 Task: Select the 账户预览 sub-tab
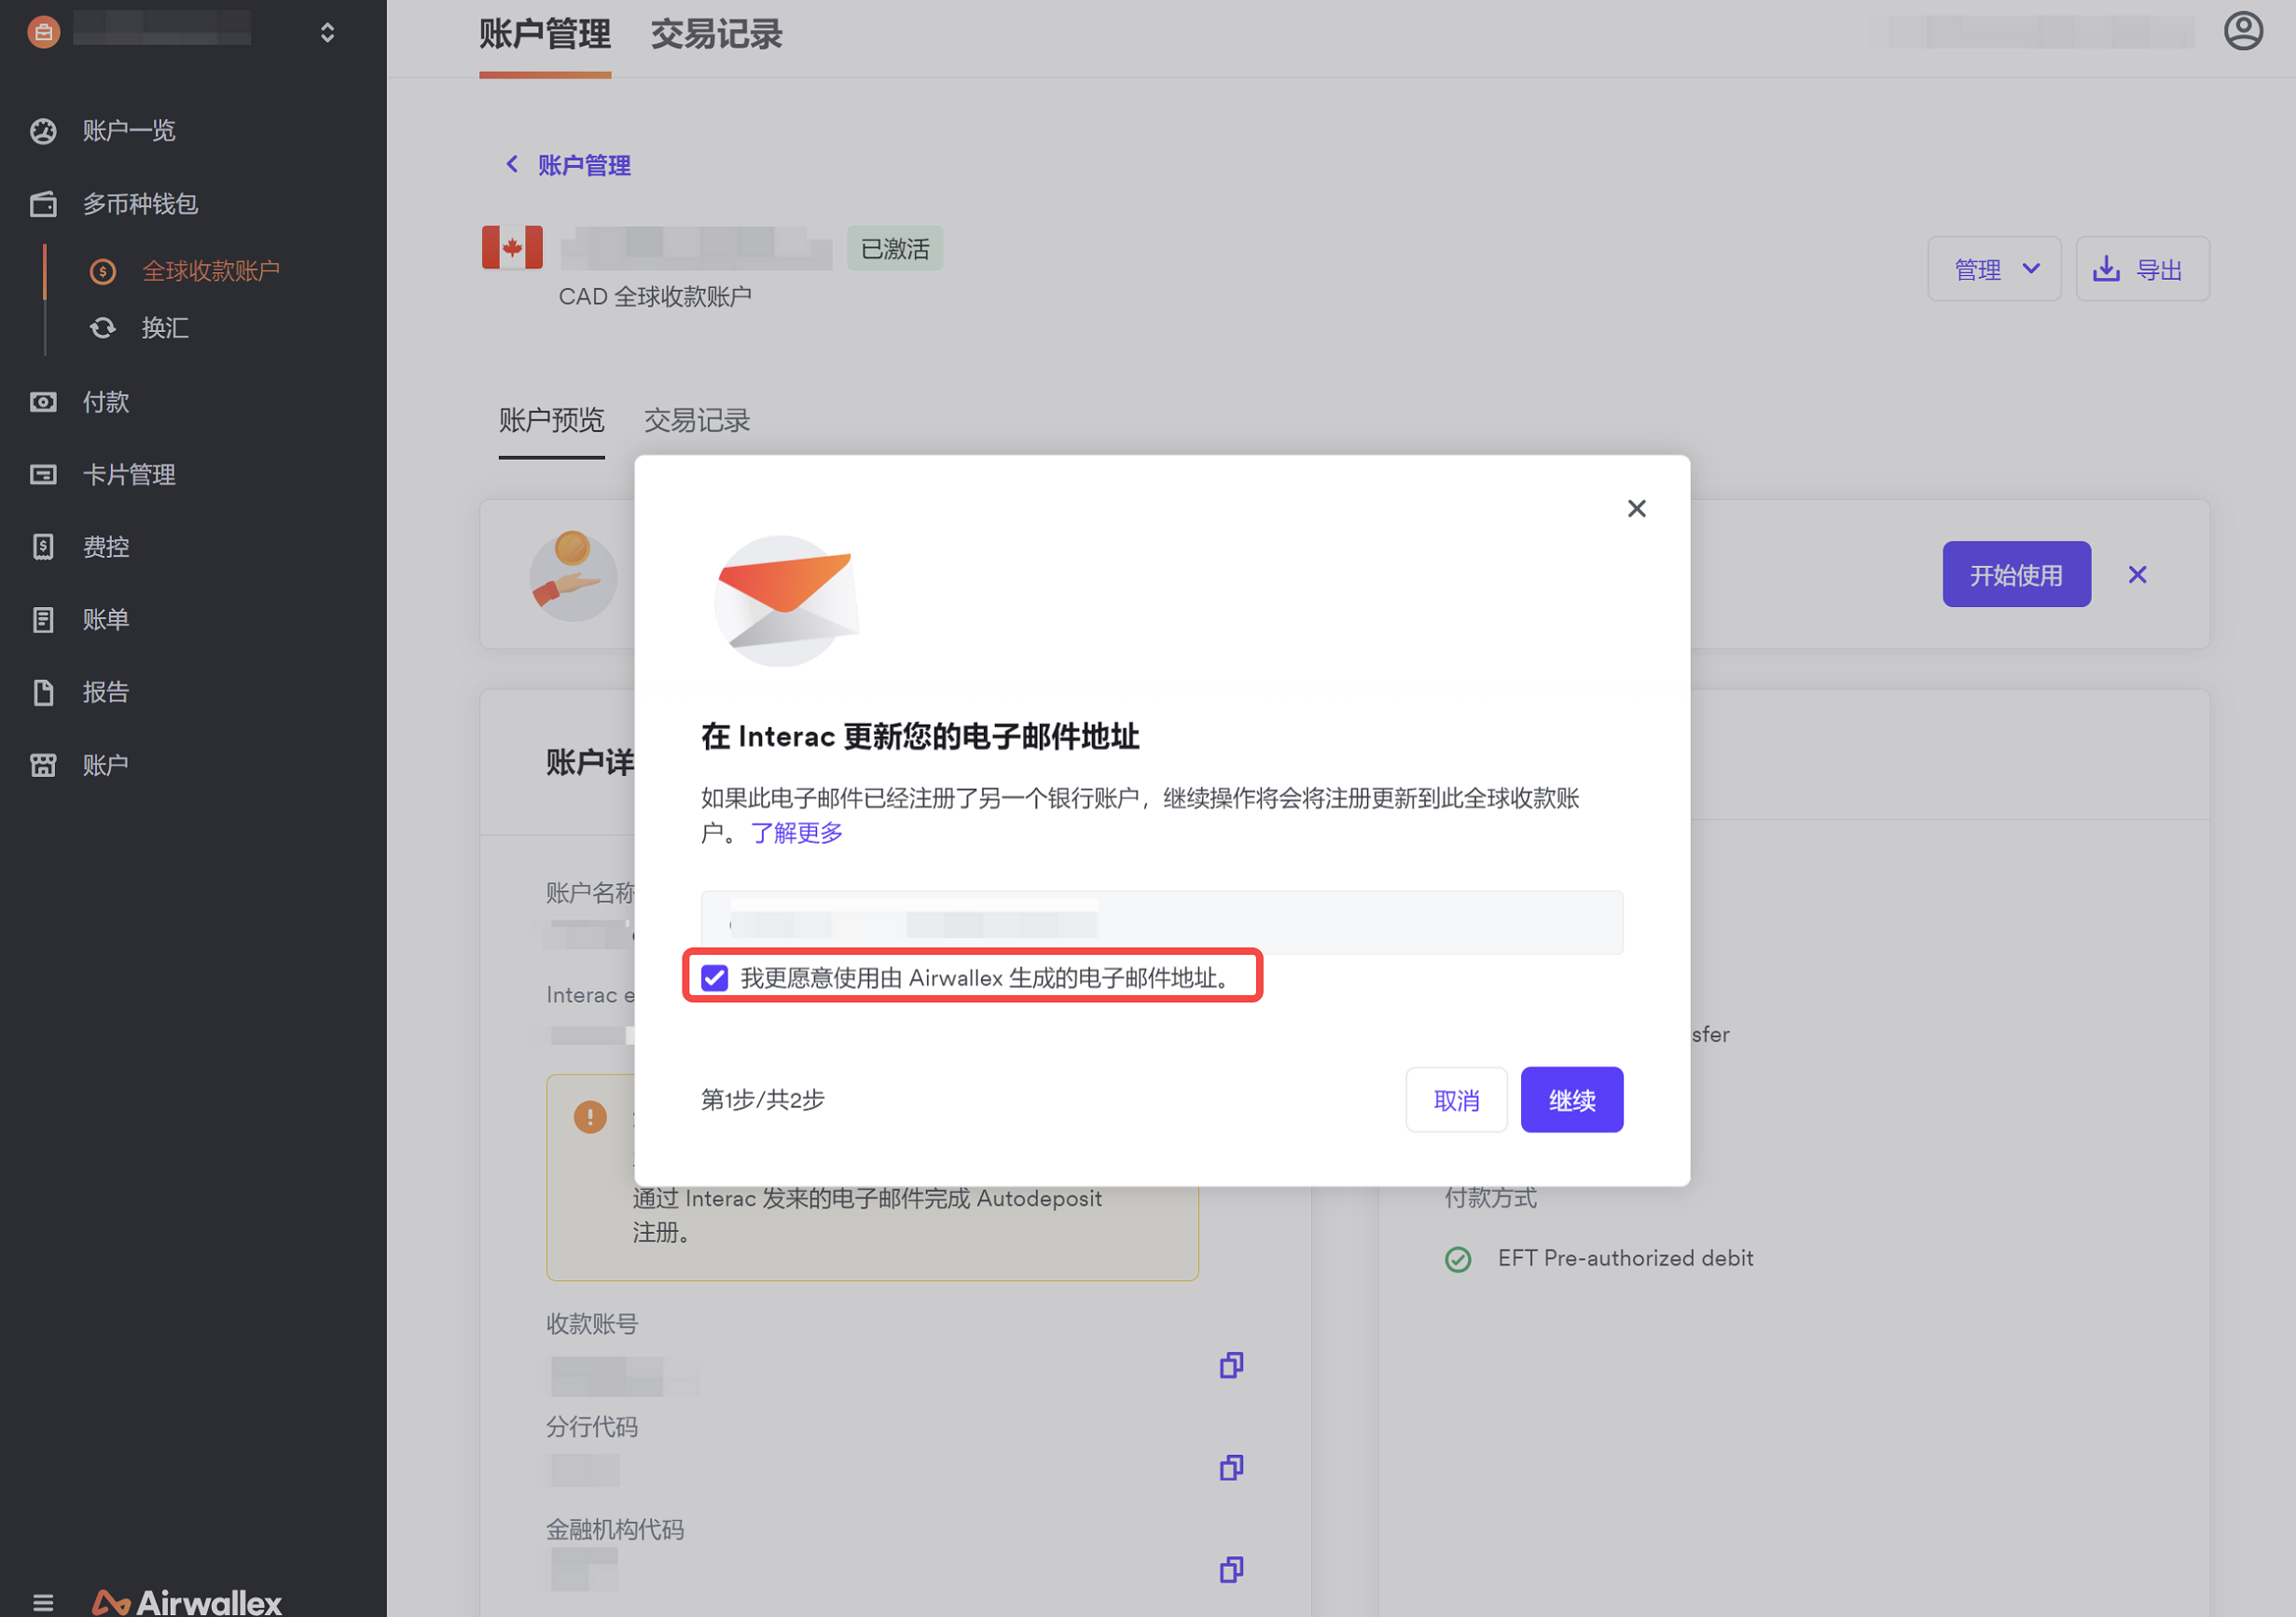[551, 420]
